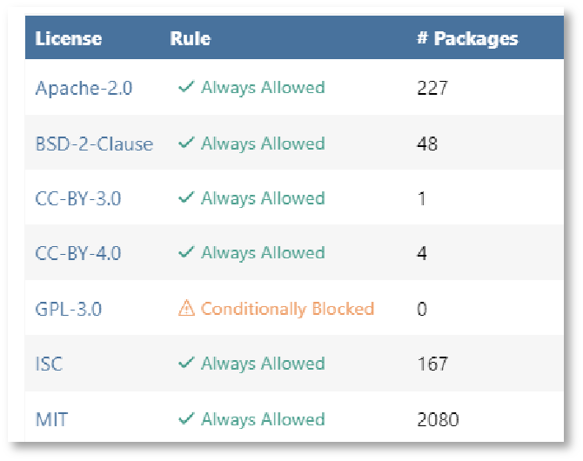Open the BSD-2-Clause license link
Screen dimensions: 583x461
click(94, 144)
